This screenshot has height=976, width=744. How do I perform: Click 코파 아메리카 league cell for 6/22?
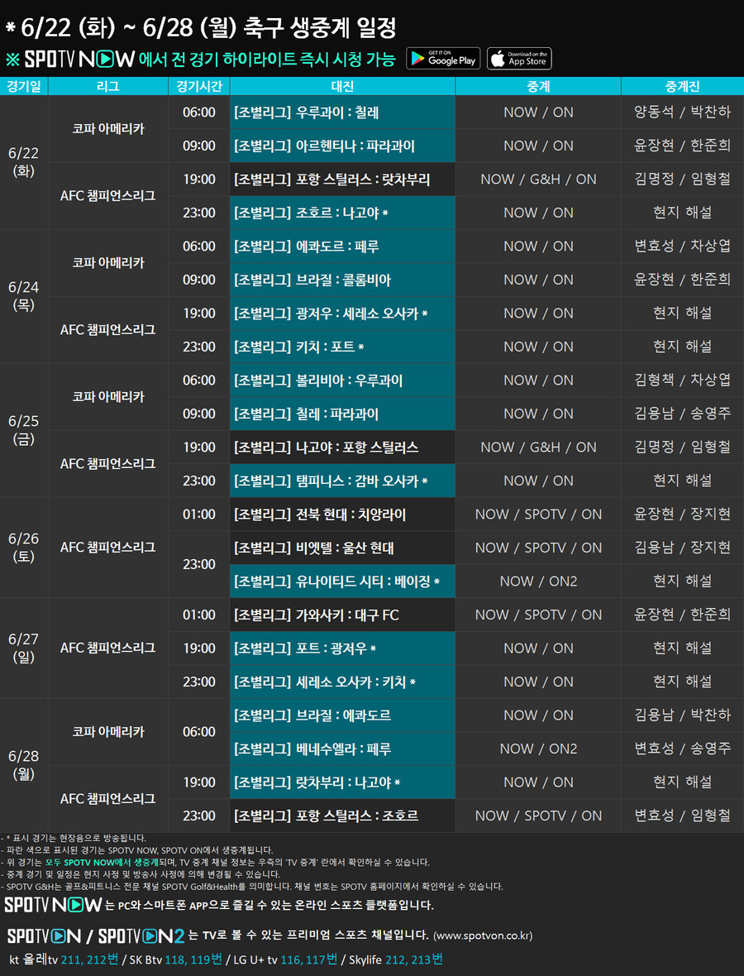[107, 129]
